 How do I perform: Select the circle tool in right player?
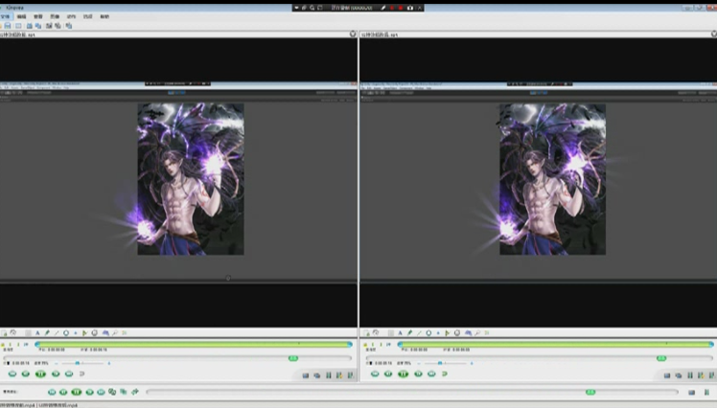click(428, 333)
